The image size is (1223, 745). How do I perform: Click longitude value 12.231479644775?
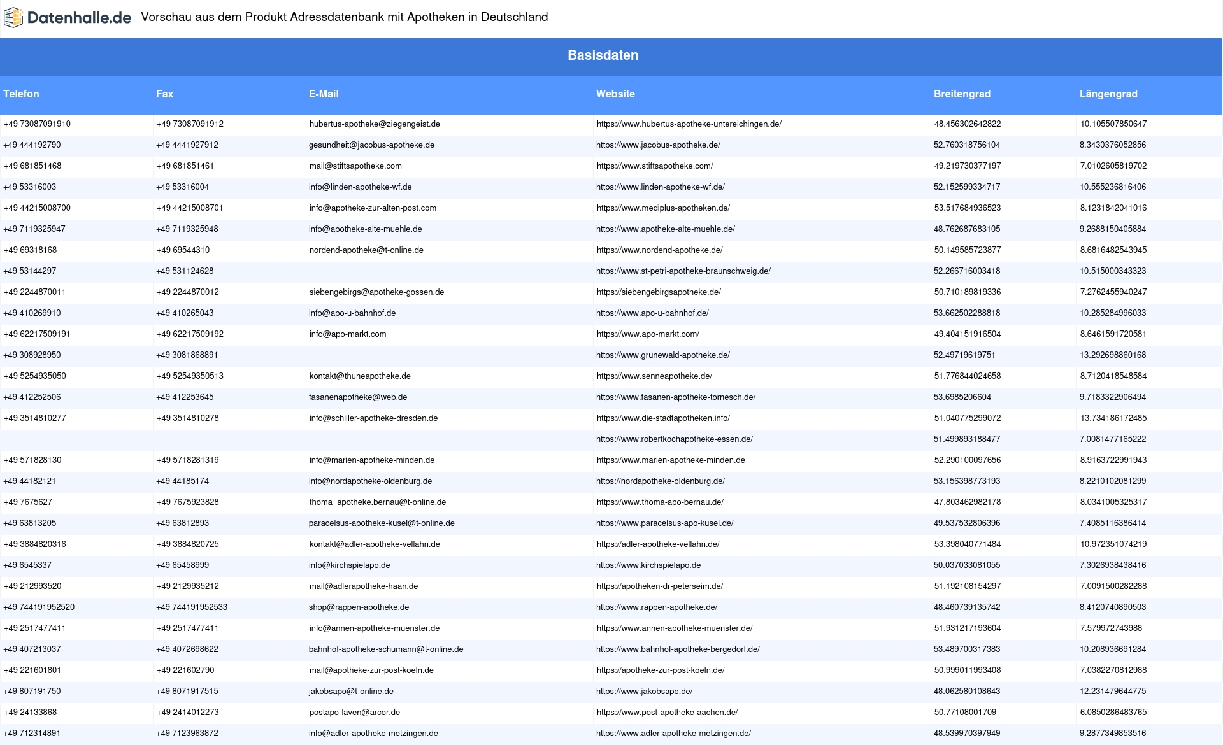[x=1113, y=692]
